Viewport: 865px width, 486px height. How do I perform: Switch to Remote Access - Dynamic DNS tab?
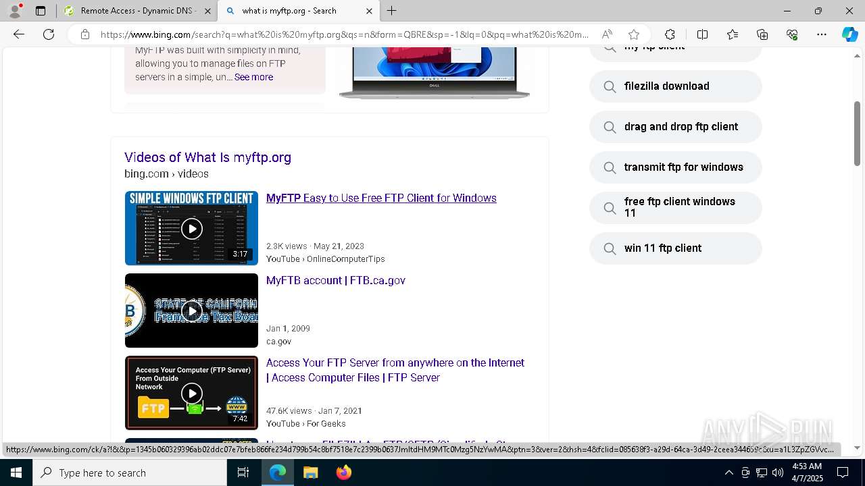tap(137, 11)
